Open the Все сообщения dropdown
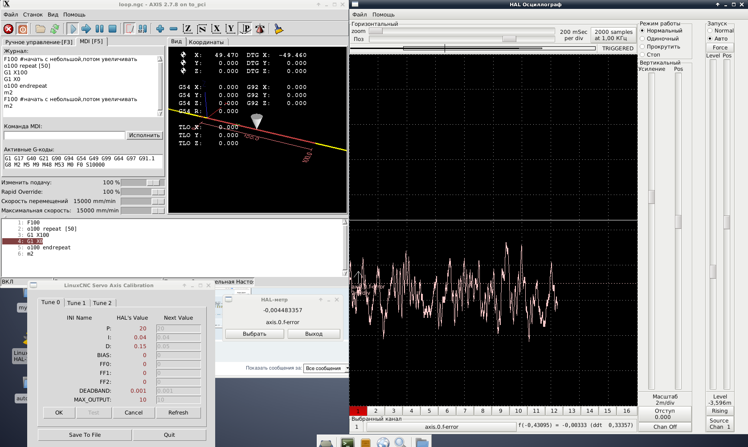Screen dimensions: 748x447 (326, 368)
